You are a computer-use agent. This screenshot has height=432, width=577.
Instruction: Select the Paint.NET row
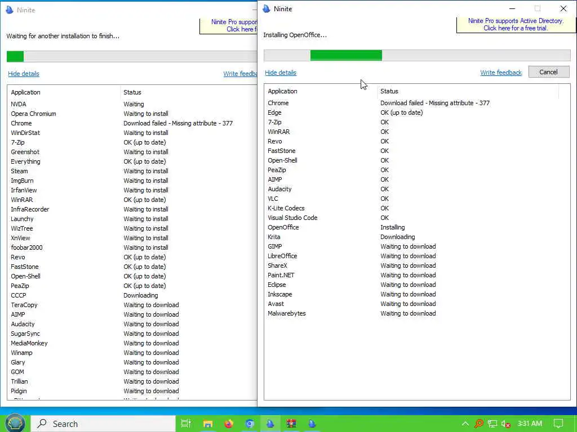pyautogui.click(x=417, y=275)
